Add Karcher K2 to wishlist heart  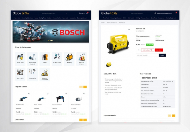pyautogui.click(x=129, y=30)
